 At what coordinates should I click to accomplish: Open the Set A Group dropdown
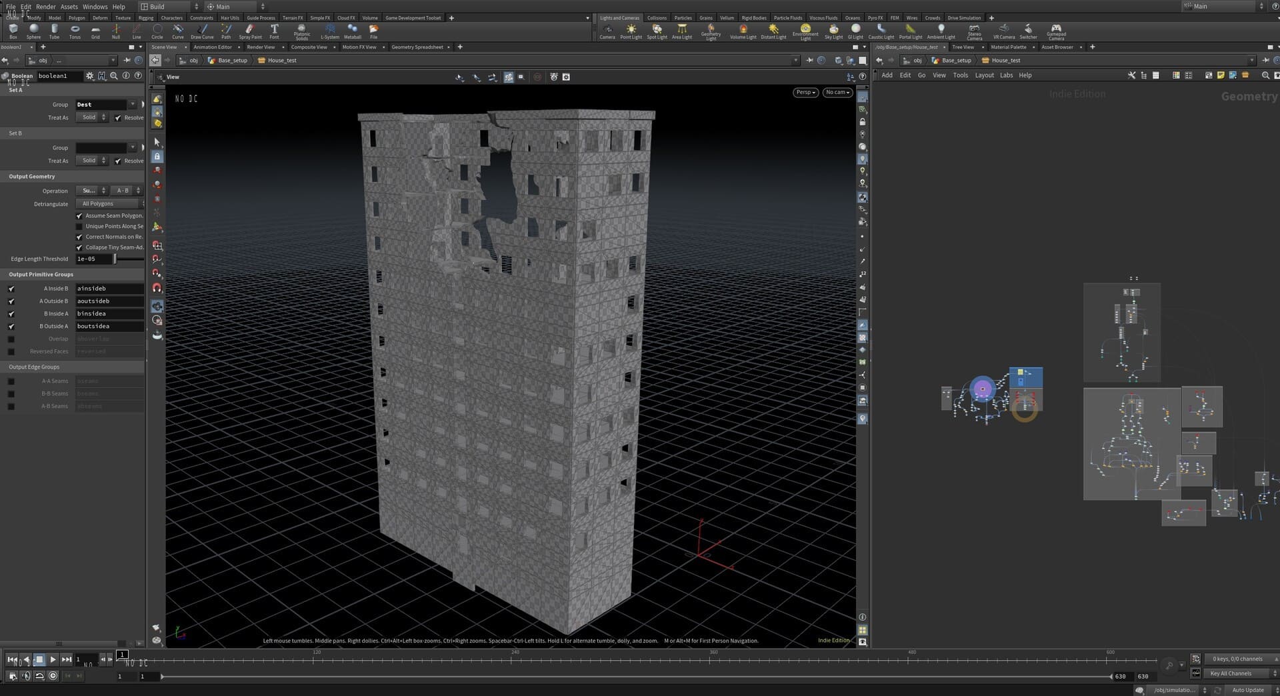click(133, 105)
